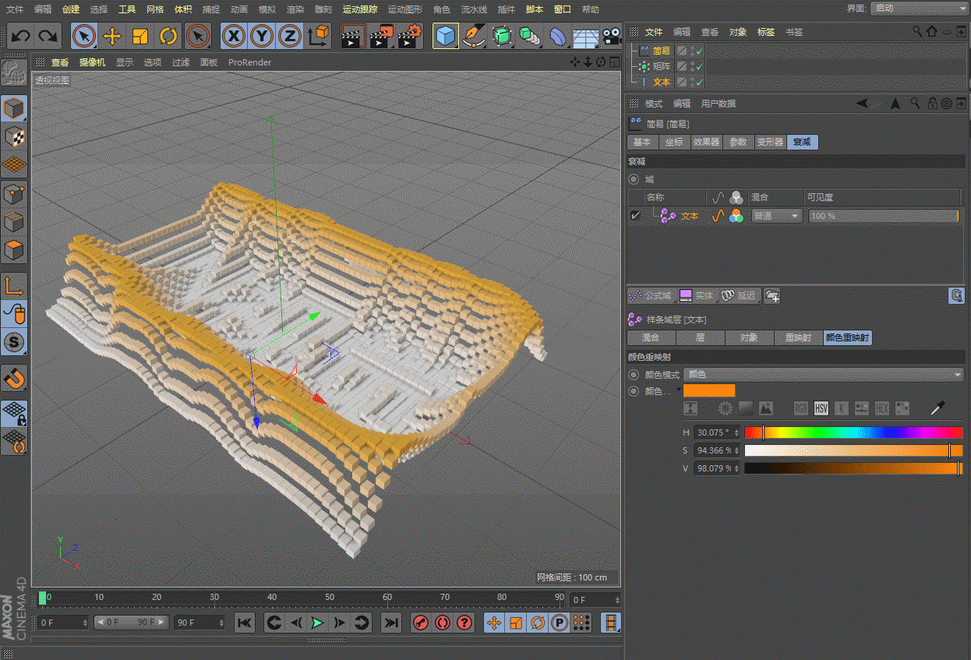This screenshot has width=971, height=660.
Task: Open the bend deformer icon
Action: coord(558,36)
